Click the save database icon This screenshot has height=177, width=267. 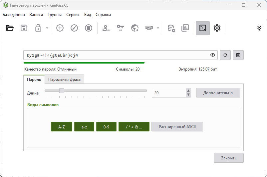click(24, 28)
